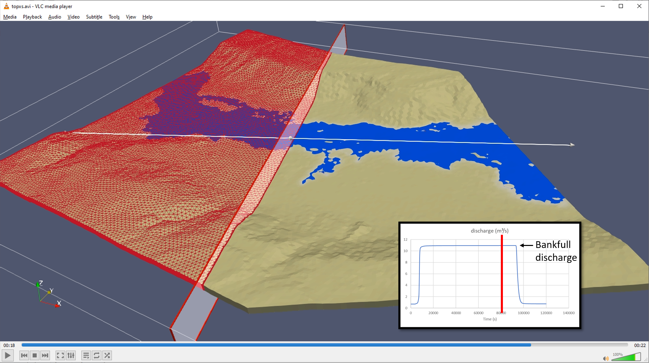
Task: Open the playlist view
Action: (86, 355)
